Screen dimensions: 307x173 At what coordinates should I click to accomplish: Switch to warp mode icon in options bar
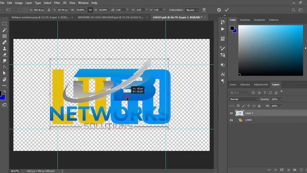pyautogui.click(x=204, y=10)
